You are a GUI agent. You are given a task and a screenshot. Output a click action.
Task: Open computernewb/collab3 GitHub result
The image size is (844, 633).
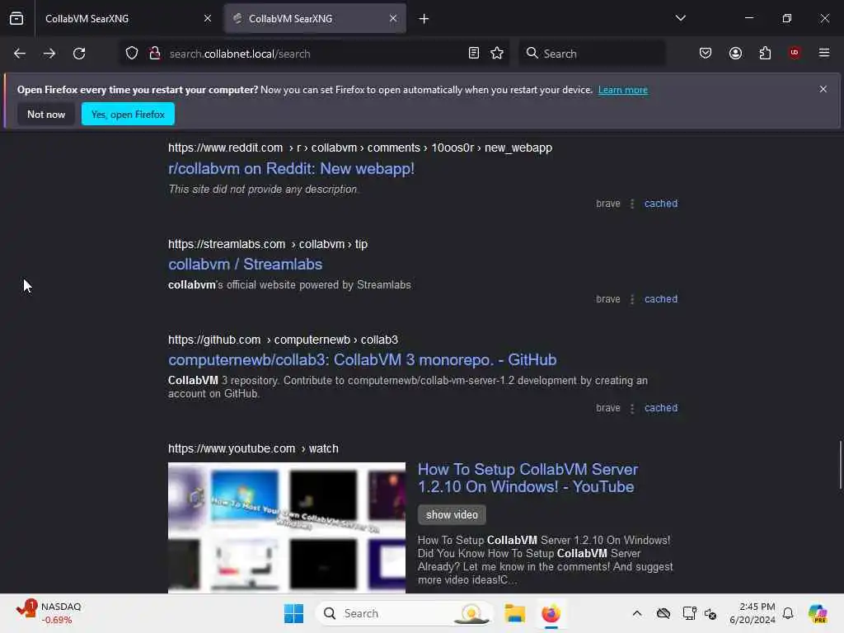(363, 359)
